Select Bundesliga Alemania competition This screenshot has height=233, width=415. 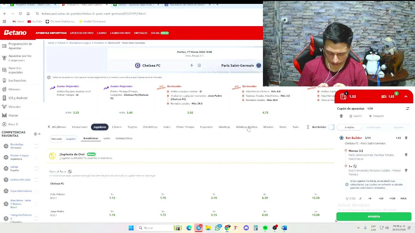17,146
